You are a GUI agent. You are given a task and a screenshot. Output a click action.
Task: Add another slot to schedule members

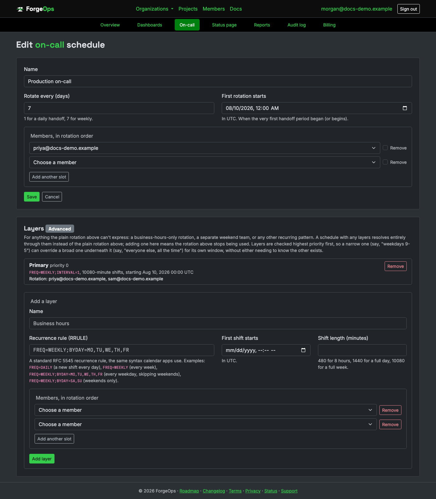pyautogui.click(x=49, y=177)
